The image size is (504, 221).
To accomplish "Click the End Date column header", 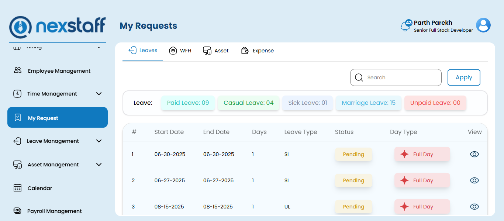I will (216, 132).
